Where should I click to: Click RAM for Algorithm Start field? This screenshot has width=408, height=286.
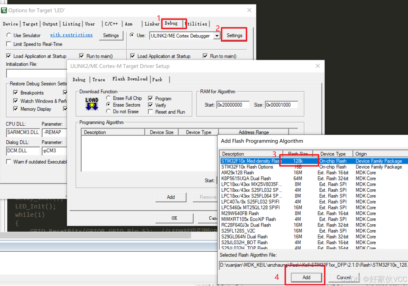point(233,105)
